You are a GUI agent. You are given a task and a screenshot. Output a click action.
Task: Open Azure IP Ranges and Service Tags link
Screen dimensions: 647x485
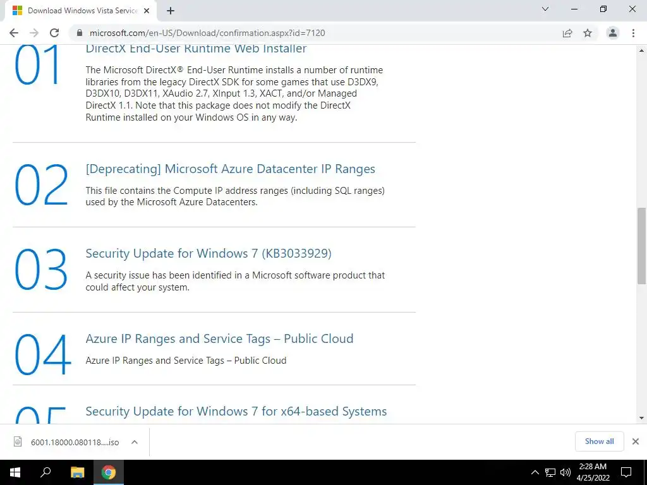point(219,338)
